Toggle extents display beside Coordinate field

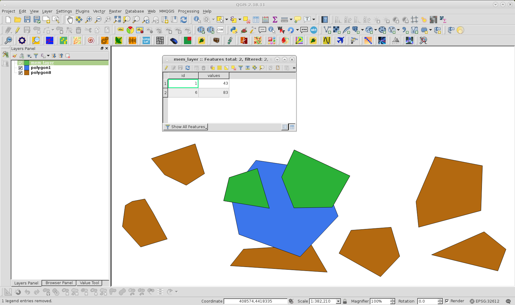(291, 301)
